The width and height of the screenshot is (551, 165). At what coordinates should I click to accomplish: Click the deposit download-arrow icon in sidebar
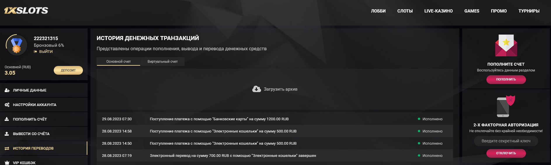7,119
